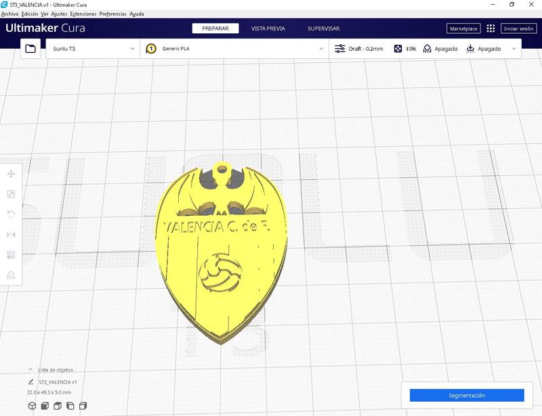
Task: Open the Marketplace
Action: [463, 28]
